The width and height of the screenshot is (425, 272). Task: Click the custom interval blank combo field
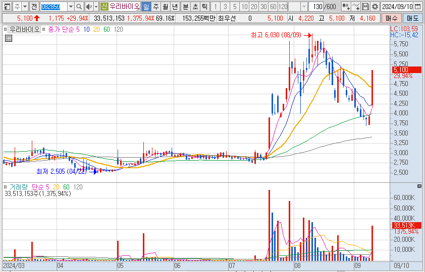tap(295, 7)
